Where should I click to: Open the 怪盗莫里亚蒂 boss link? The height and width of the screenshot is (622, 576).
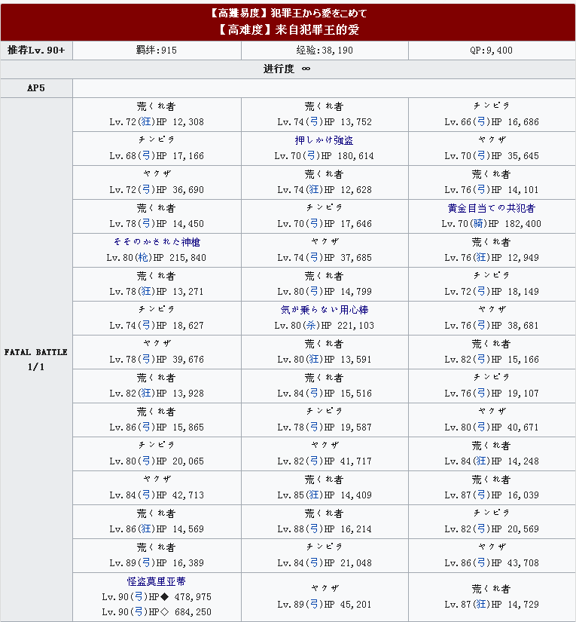click(157, 581)
